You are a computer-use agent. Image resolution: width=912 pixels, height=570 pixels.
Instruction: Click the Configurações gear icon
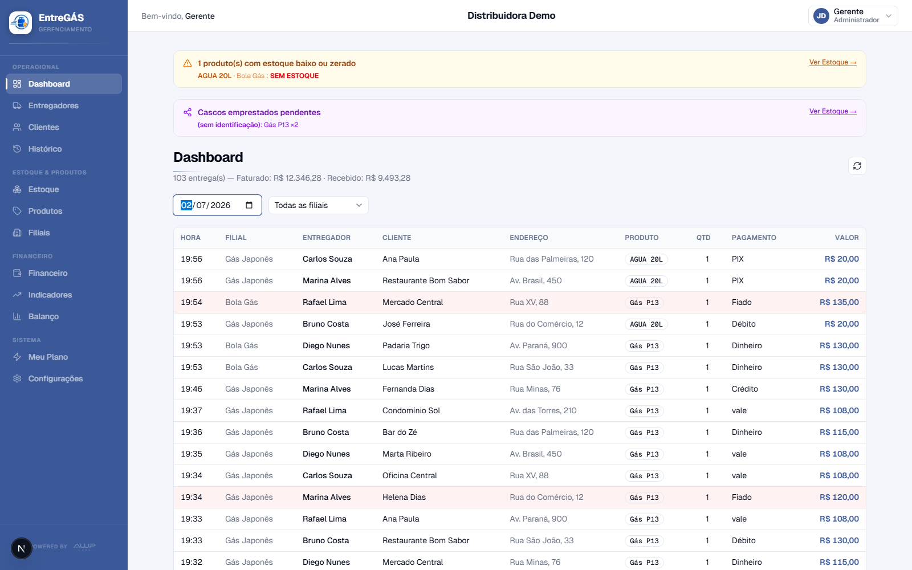click(17, 378)
